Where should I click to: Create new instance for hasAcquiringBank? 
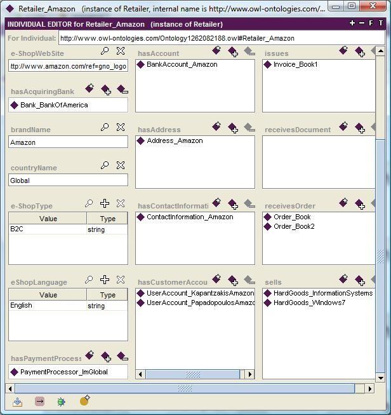(90, 88)
